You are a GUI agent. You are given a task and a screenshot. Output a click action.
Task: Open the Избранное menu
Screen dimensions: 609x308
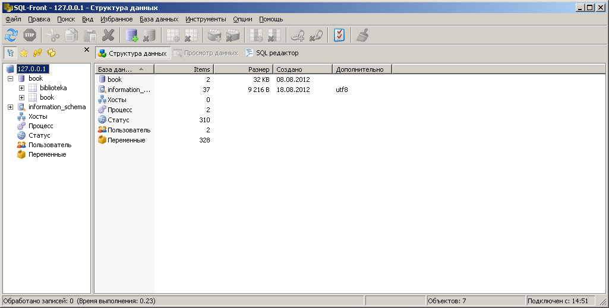[x=116, y=19]
